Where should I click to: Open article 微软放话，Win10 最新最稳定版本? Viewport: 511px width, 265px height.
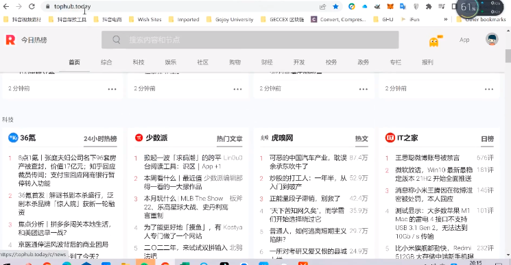point(433,174)
